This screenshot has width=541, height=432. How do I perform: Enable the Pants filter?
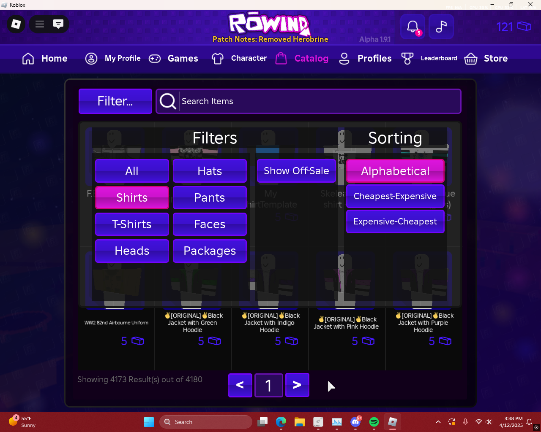210,197
